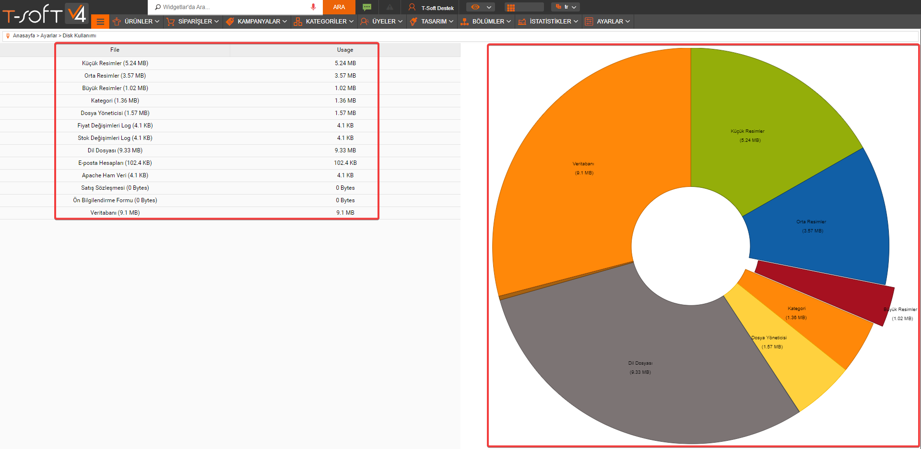This screenshot has width=921, height=449.
Task: Click the T-Soft V4 logo
Action: coord(45,13)
